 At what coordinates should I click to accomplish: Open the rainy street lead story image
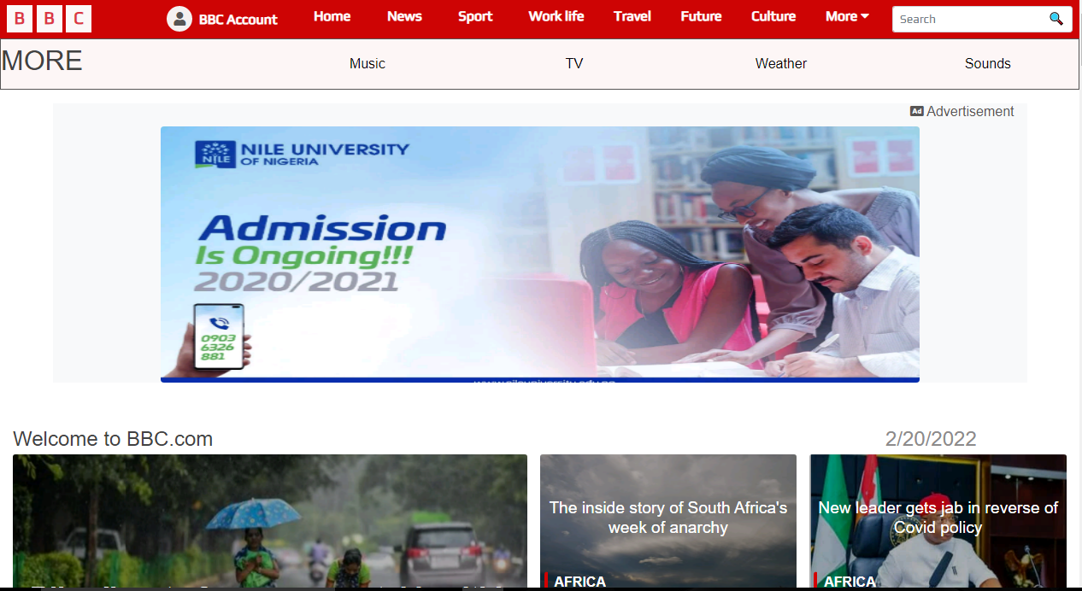pos(270,521)
